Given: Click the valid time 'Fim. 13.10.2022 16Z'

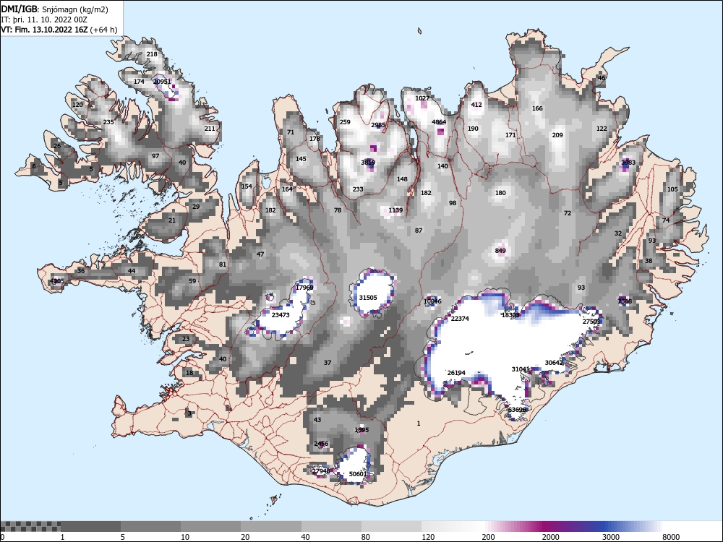Looking at the screenshot, I should 51,30.
